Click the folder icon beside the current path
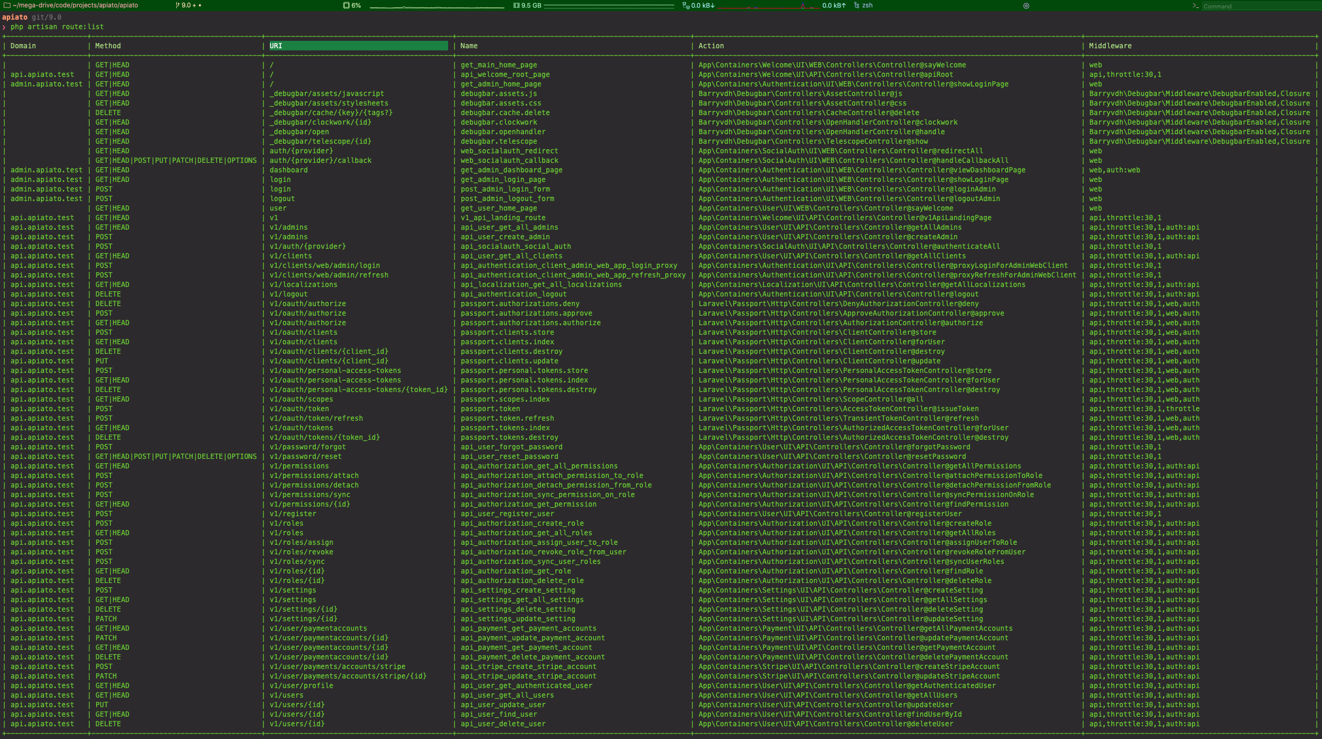Viewport: 1322px width, 739px height. (7, 5)
